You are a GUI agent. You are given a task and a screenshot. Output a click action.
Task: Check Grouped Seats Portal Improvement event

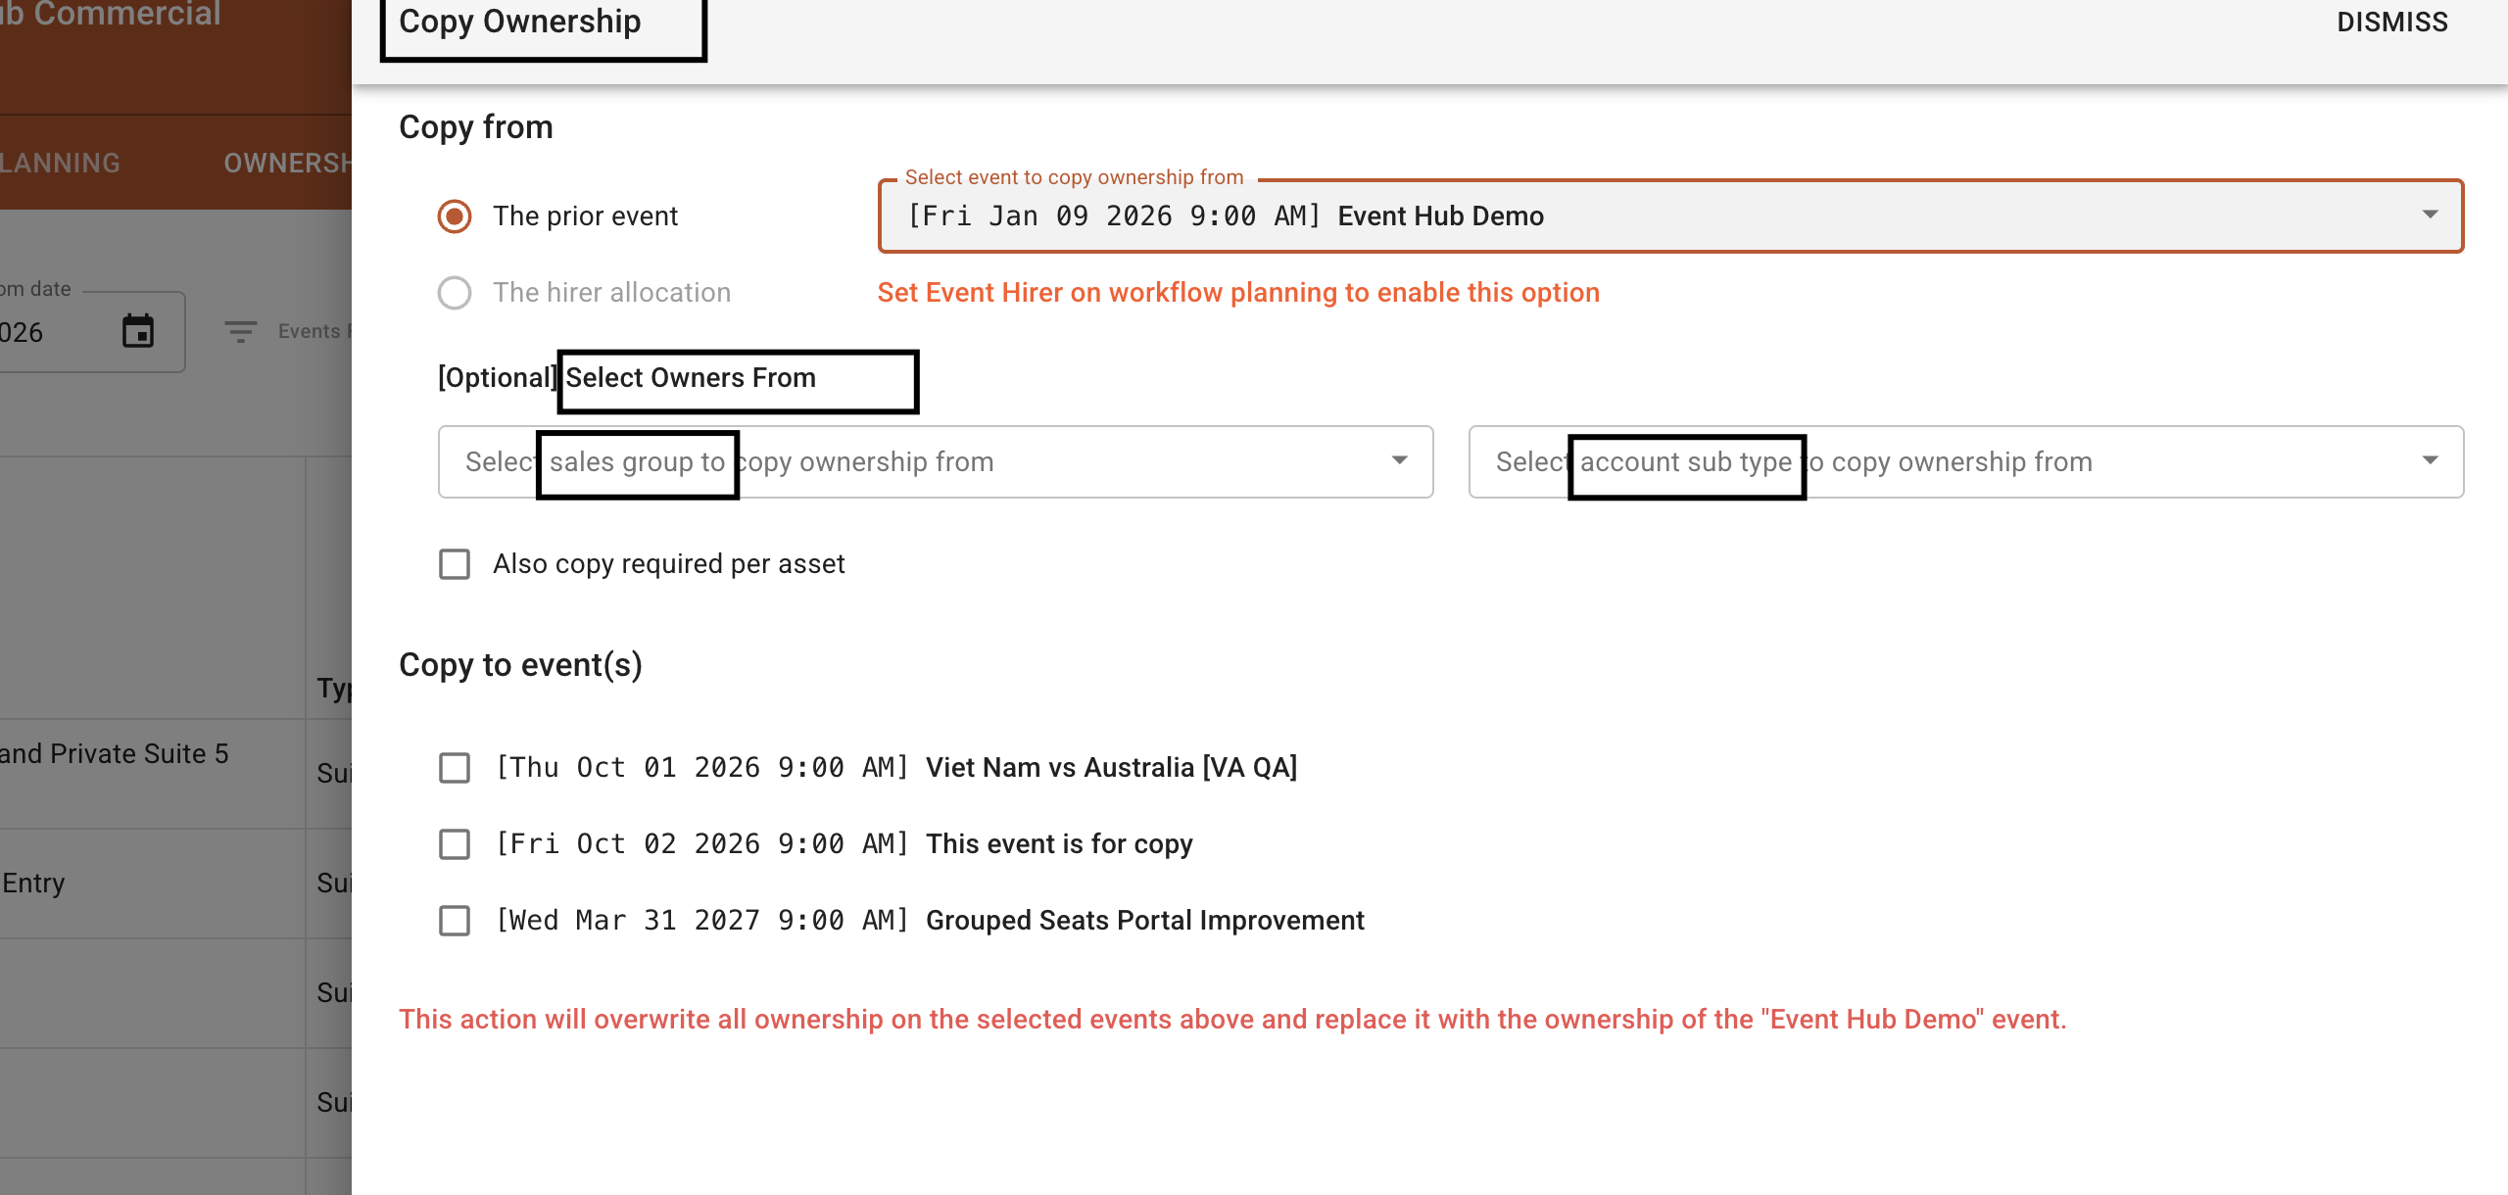click(455, 921)
